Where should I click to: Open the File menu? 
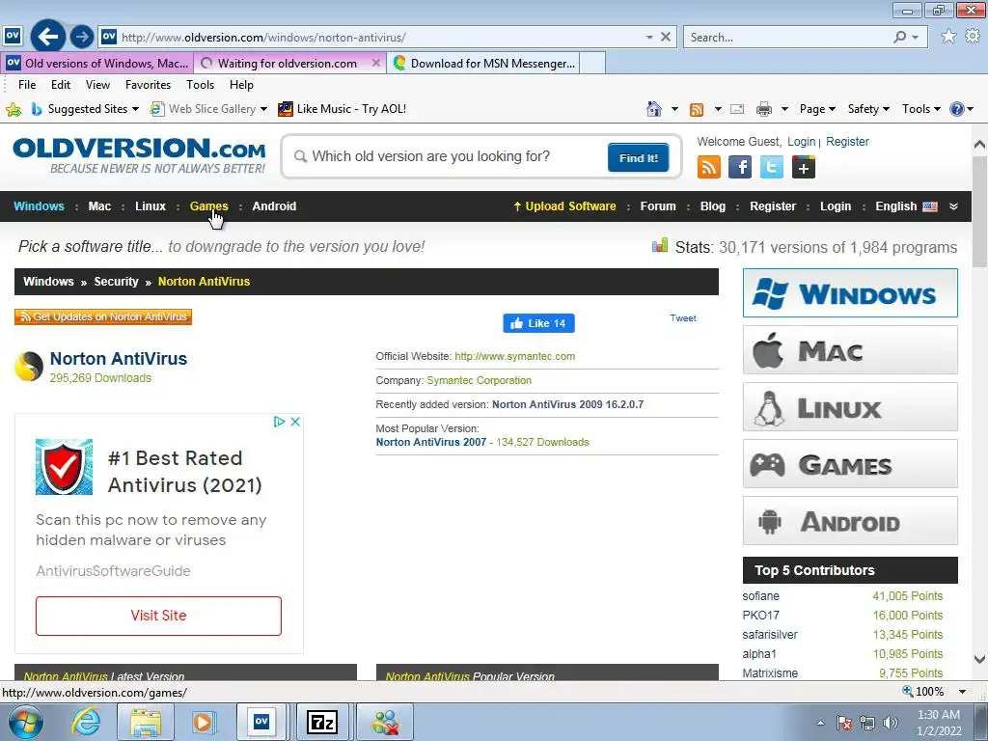pos(27,85)
